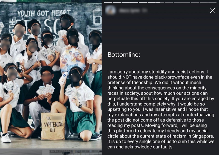Click the "Whitening Kit" paper bag in photo
Image resolution: width=219 pixels, height=155 pixels.
53,126
